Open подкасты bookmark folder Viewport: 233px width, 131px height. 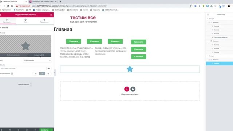click(95, 10)
